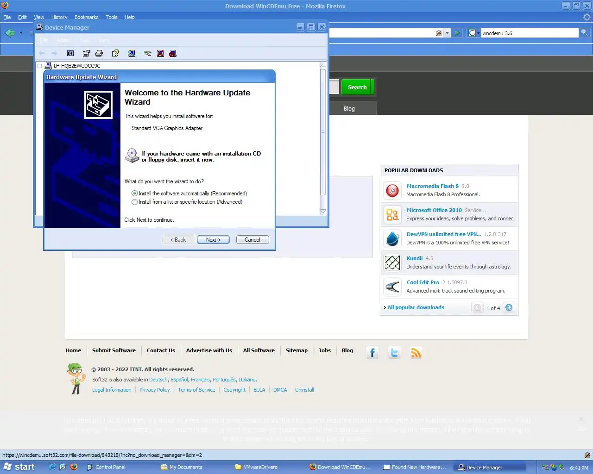
Task: Click the Cool Edit Pro icon
Action: 392,287
